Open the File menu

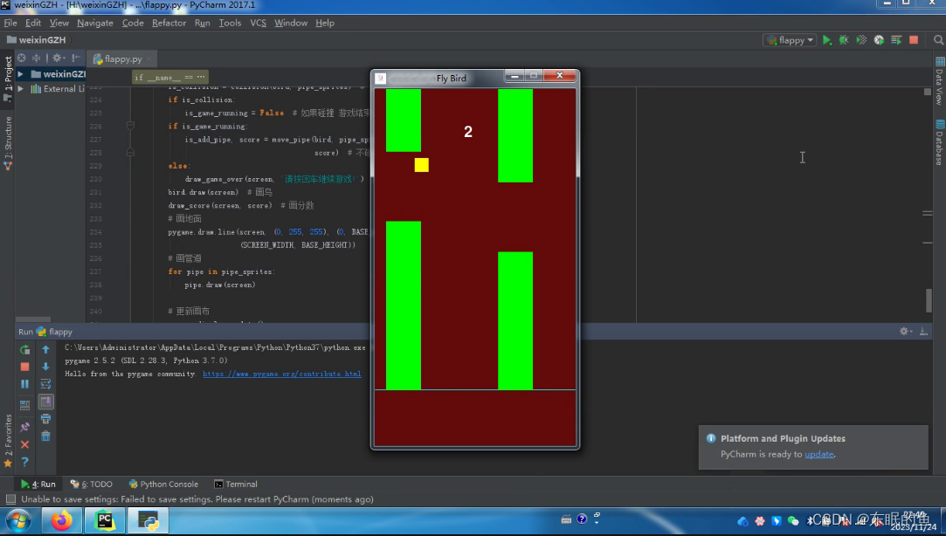10,23
